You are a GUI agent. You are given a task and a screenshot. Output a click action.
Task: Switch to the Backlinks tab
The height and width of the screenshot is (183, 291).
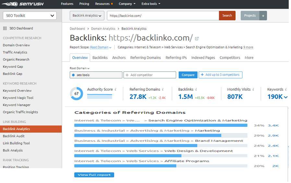click(100, 58)
